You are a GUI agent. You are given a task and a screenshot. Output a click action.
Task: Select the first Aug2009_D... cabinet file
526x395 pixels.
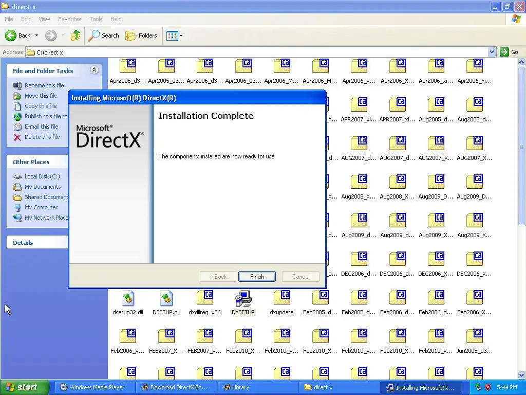point(436,182)
